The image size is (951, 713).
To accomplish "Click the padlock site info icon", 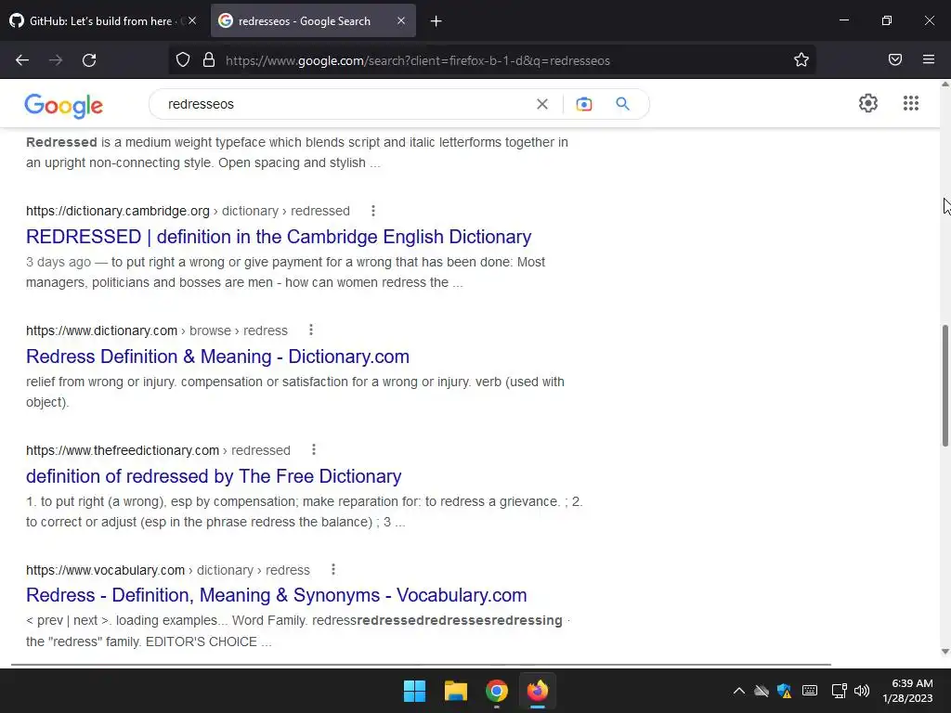I will [209, 60].
